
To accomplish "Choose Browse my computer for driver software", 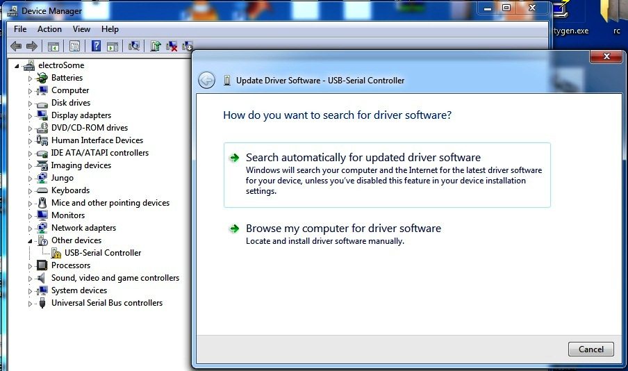I will [x=343, y=229].
